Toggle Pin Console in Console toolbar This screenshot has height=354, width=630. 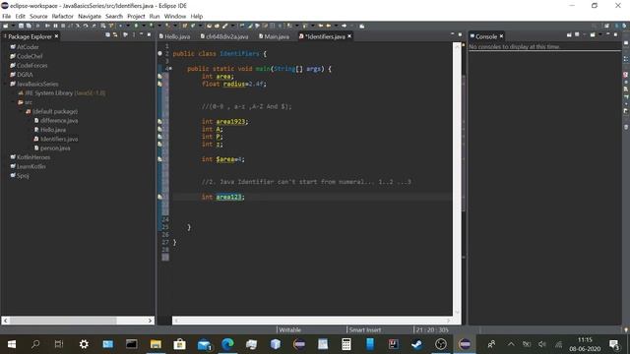click(x=569, y=35)
